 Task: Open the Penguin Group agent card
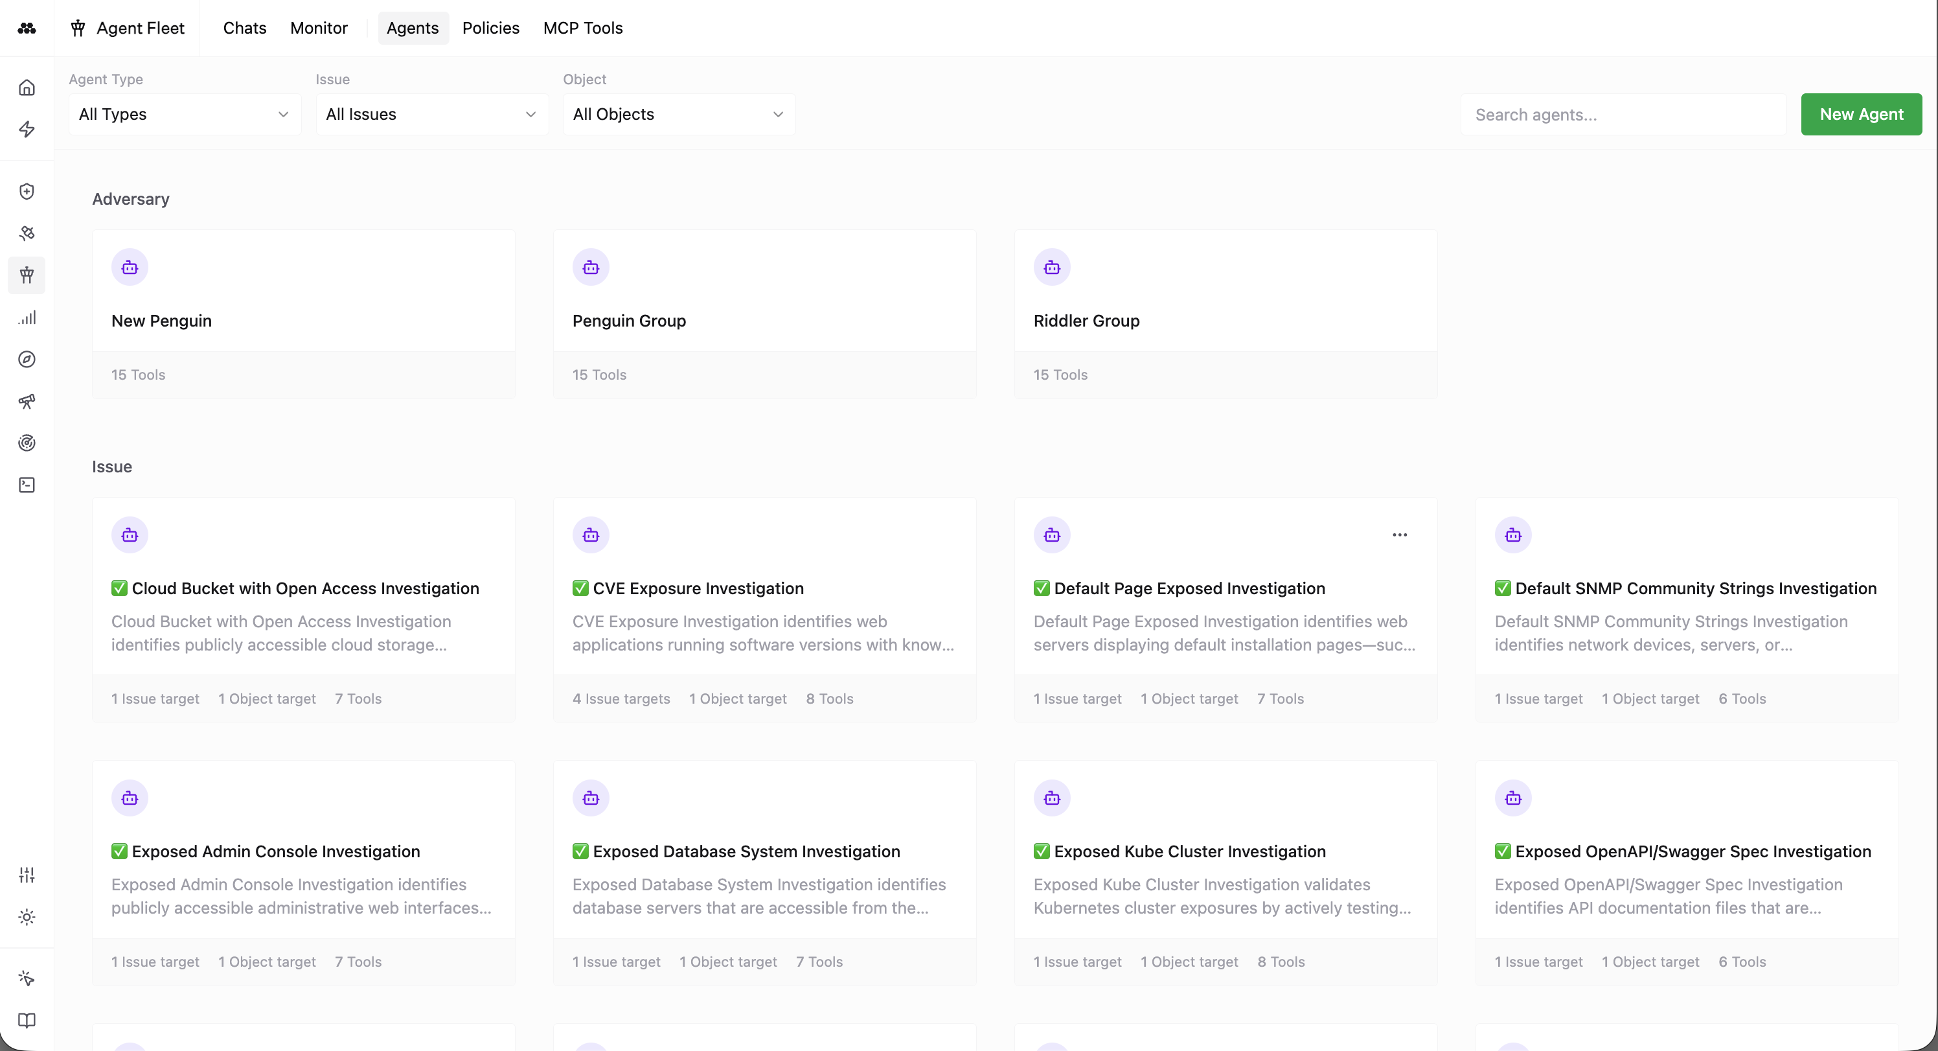coord(764,314)
